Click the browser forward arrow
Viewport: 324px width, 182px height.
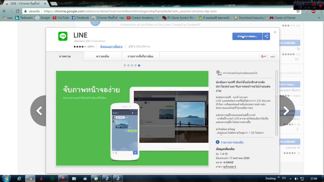point(11,11)
